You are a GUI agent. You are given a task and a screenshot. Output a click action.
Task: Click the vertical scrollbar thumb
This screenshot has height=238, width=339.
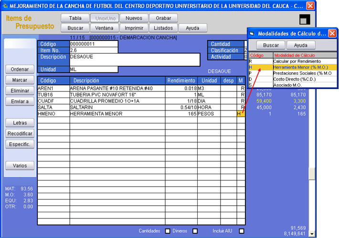click(312, 174)
